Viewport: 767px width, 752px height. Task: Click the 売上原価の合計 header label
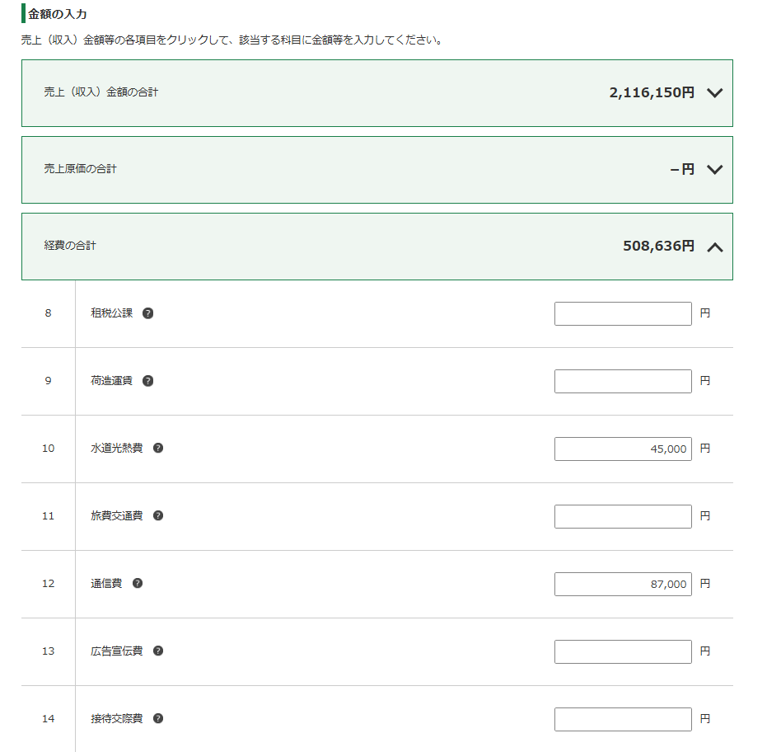pos(80,169)
